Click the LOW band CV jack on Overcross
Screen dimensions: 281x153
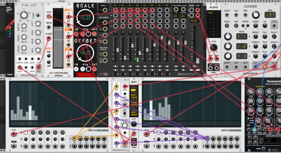tap(68, 57)
